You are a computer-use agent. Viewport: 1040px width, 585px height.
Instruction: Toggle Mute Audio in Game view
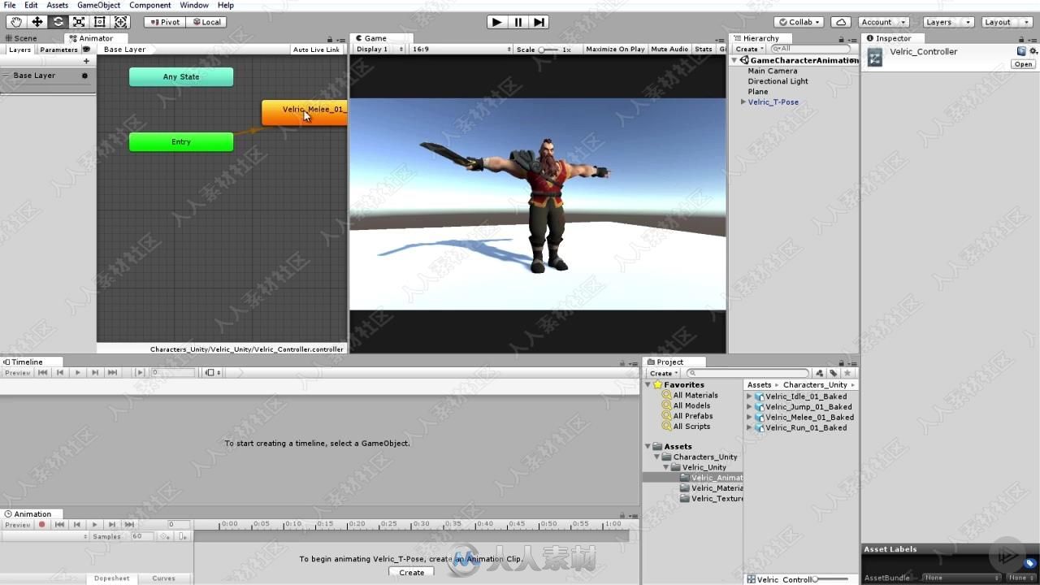point(669,49)
